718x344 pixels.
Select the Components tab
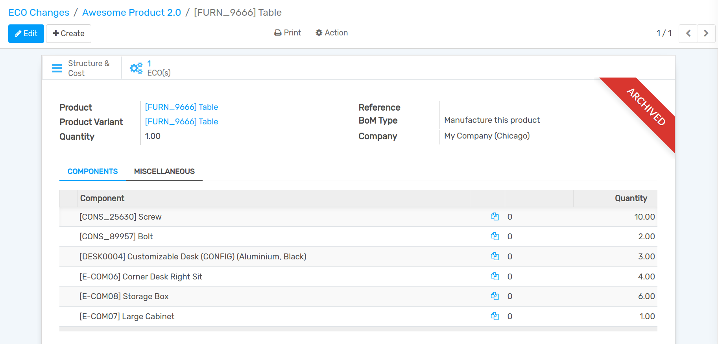click(92, 172)
